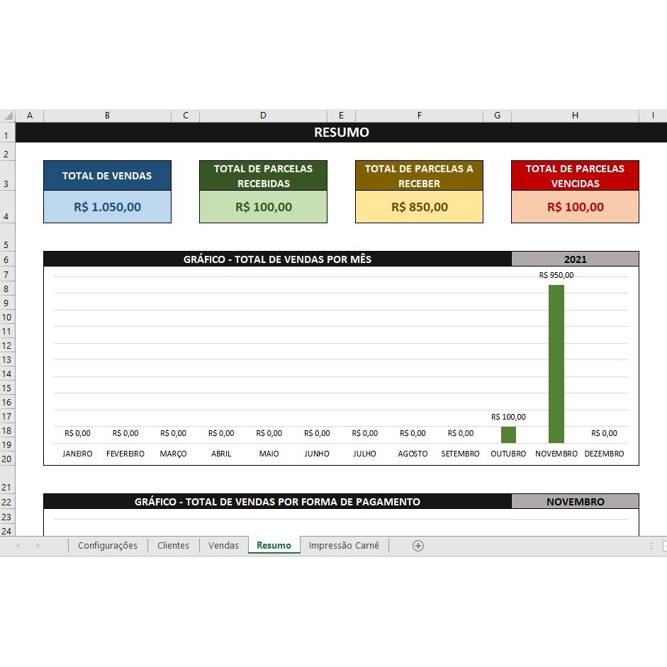Add a new sheet with plus icon
This screenshot has width=667, height=667.
click(417, 546)
